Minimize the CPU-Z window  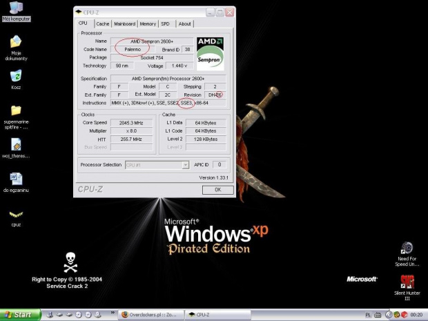click(x=210, y=12)
